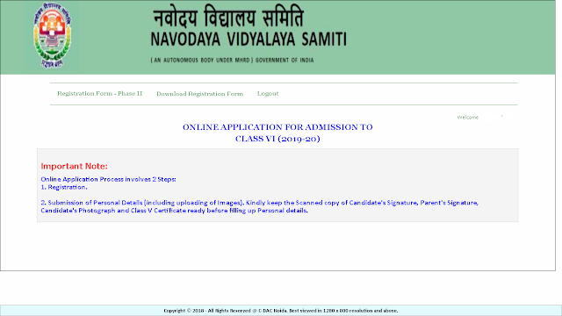562x316 pixels.
Task: Click the Hindi title नवोदय विद्यालय समिति
Action: coord(228,18)
